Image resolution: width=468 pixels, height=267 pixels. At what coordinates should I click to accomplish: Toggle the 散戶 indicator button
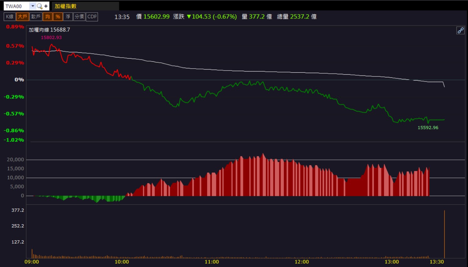(36, 17)
